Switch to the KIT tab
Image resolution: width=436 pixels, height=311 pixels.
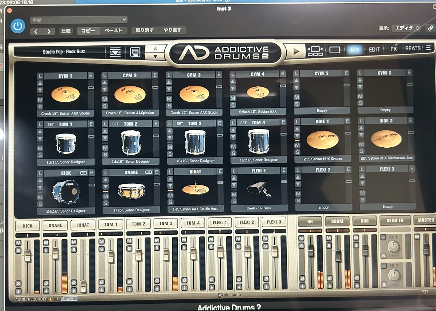pyautogui.click(x=355, y=49)
